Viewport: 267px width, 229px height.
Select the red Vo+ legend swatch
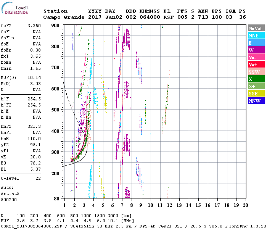point(256,65)
